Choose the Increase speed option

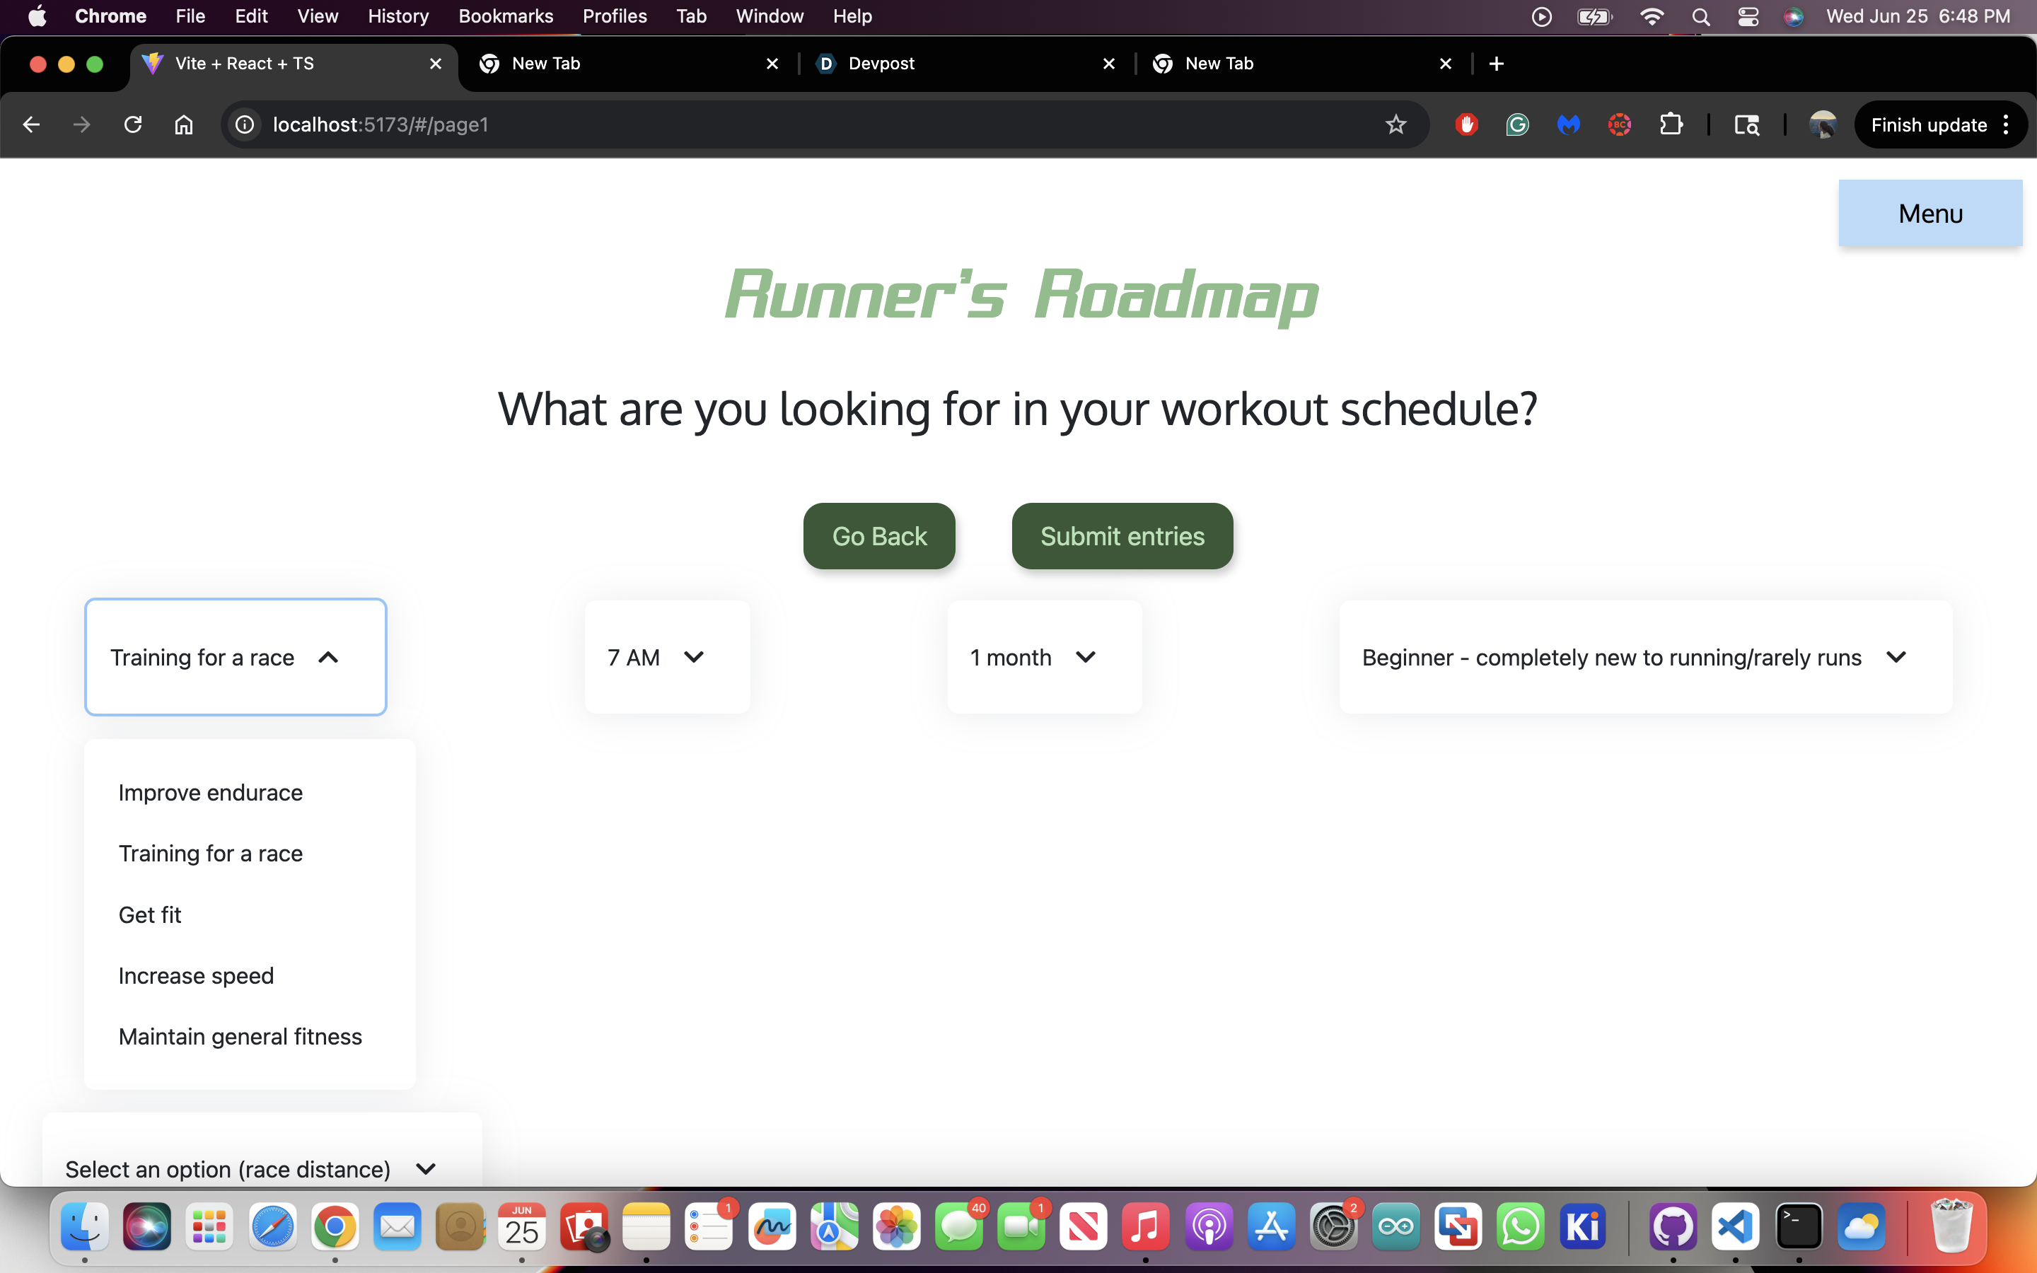tap(196, 975)
